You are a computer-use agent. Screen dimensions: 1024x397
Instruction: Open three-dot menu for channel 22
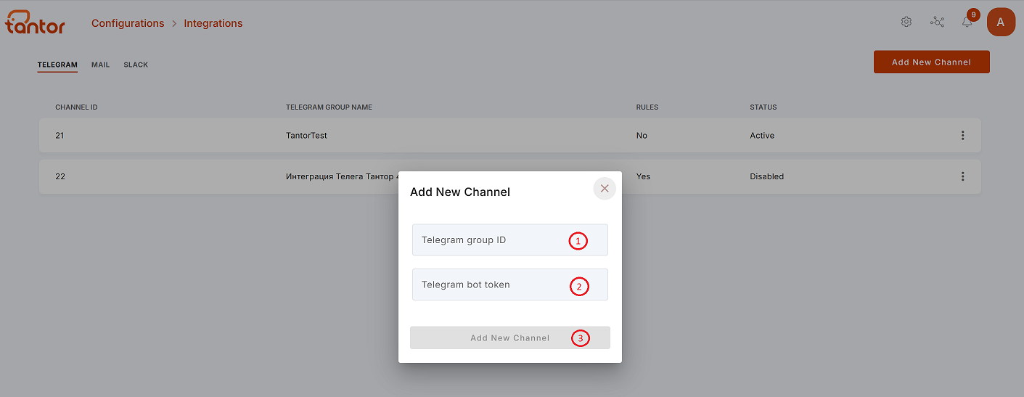(962, 176)
